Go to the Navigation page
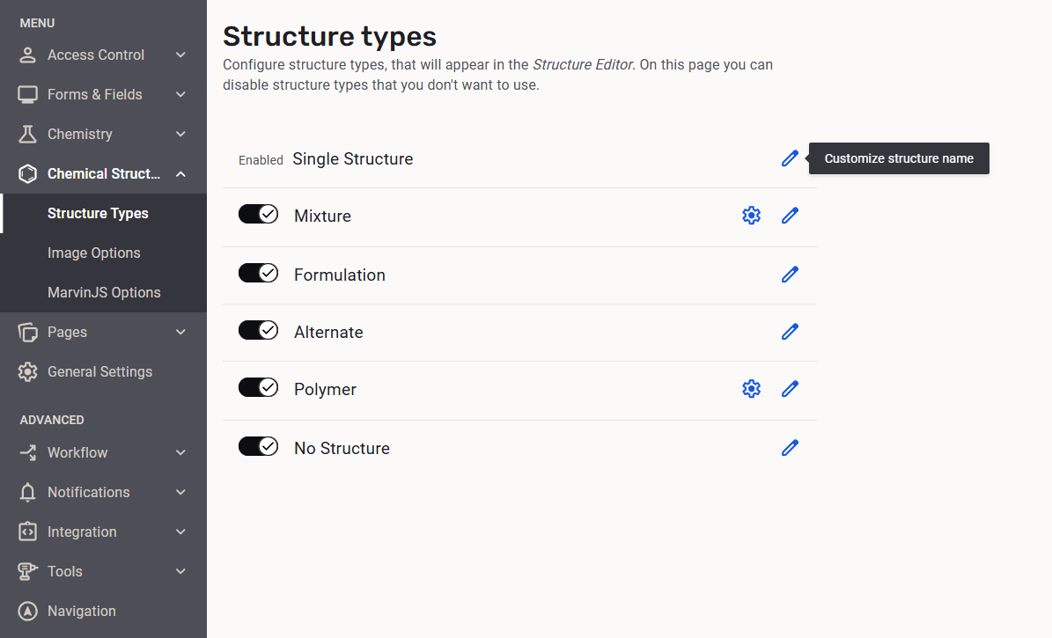 (x=81, y=611)
